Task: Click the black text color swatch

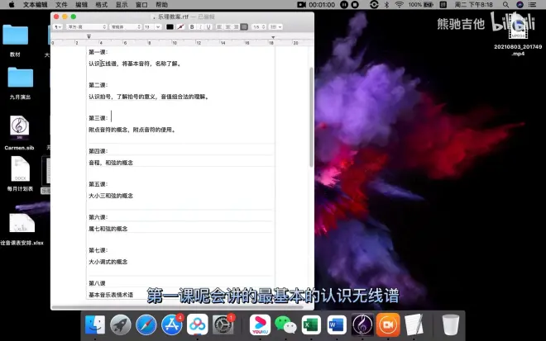Action: pos(170,27)
